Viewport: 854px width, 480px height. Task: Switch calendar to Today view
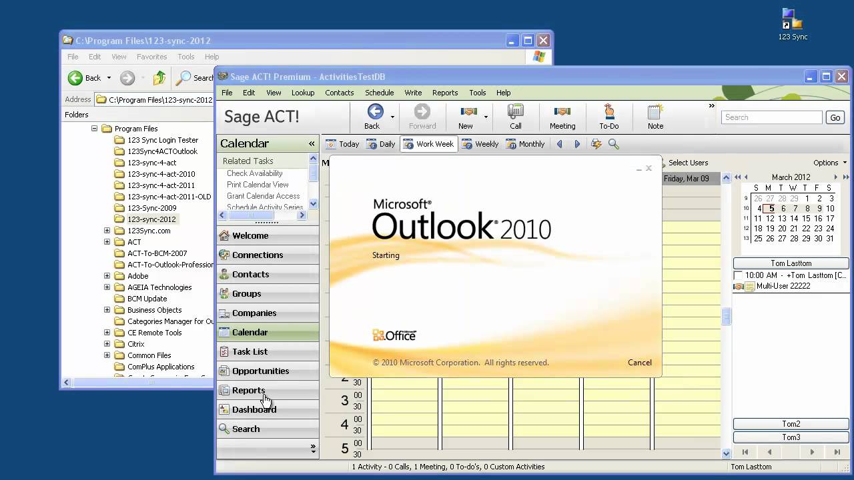[342, 144]
